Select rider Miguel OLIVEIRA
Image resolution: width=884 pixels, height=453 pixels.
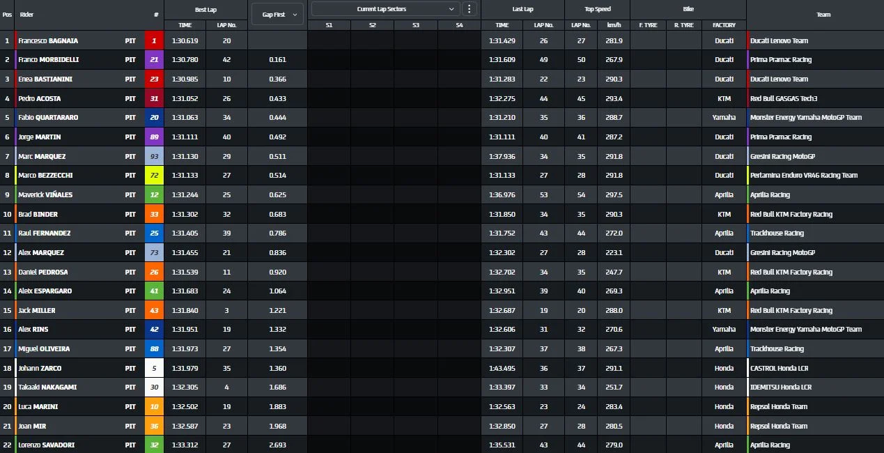click(x=45, y=349)
